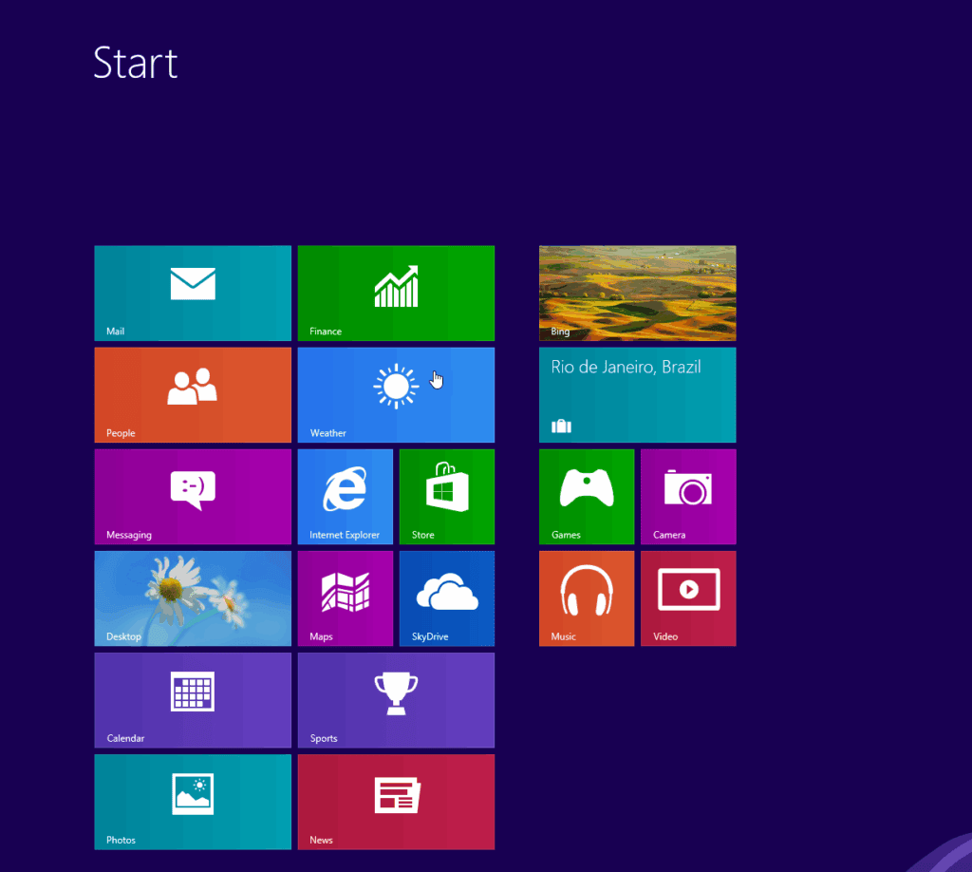Open Rio de Janeiro travel tile
The width and height of the screenshot is (972, 872).
637,394
